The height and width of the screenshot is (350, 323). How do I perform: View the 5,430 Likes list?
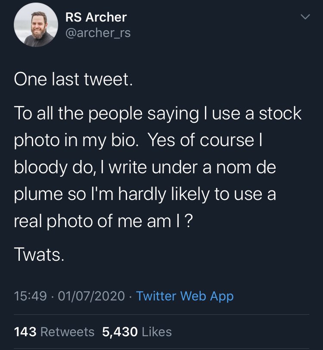[x=137, y=331]
